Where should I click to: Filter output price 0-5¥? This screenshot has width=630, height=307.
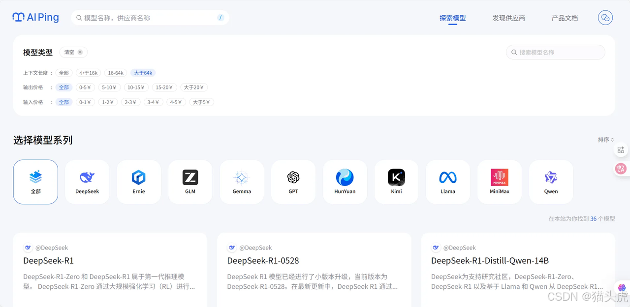85,87
